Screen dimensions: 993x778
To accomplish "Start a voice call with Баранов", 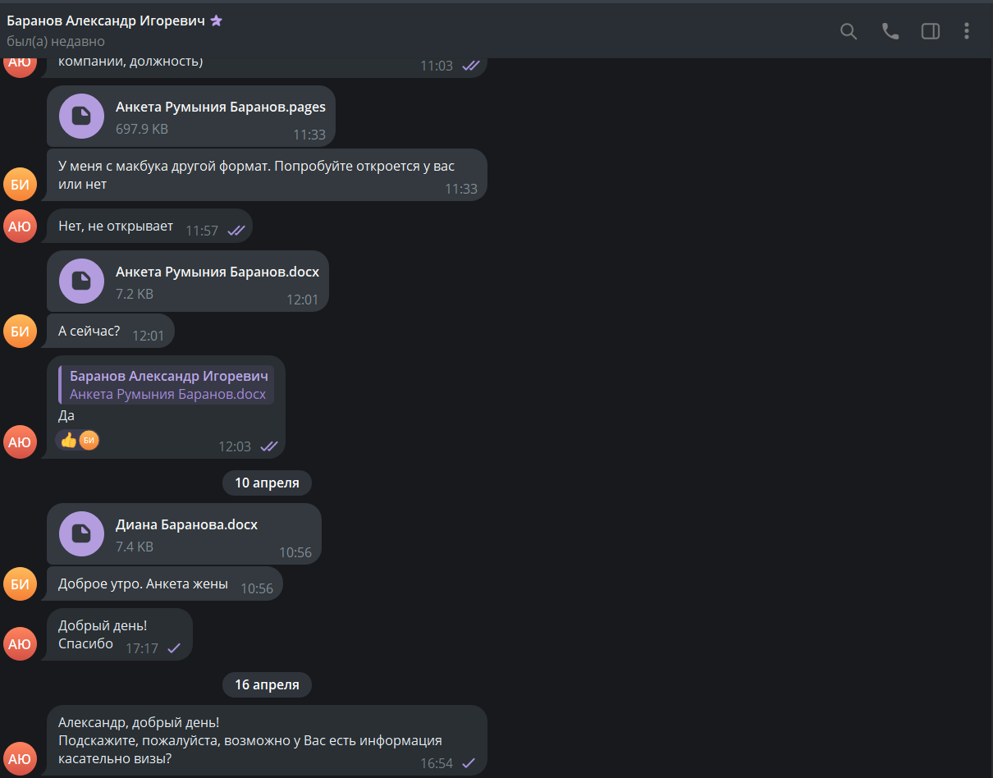I will tap(890, 31).
